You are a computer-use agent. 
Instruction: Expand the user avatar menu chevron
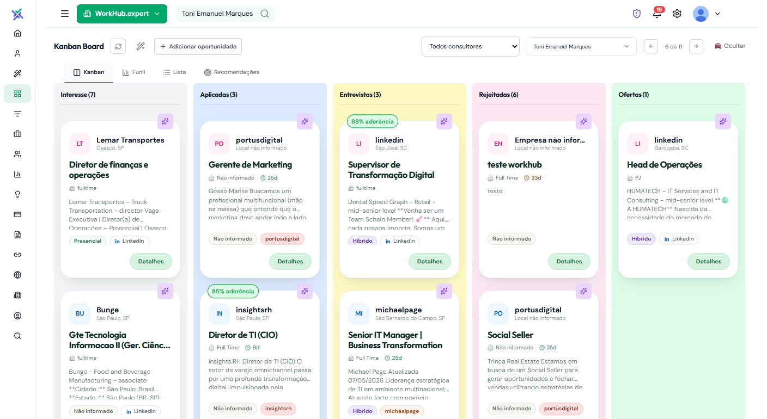(x=717, y=14)
